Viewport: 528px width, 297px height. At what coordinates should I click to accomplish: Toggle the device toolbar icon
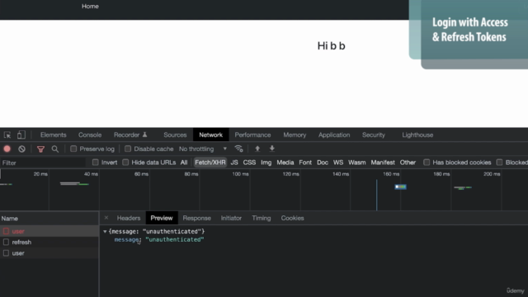[x=21, y=135]
